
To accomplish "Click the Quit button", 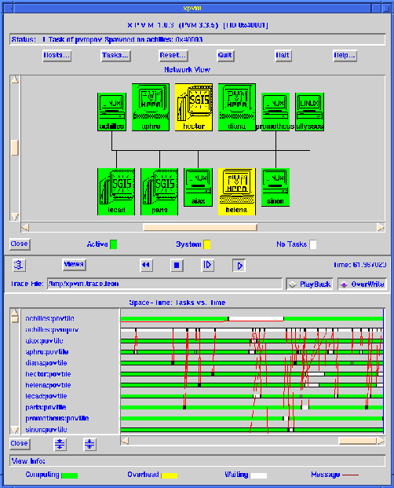I will tap(225, 55).
